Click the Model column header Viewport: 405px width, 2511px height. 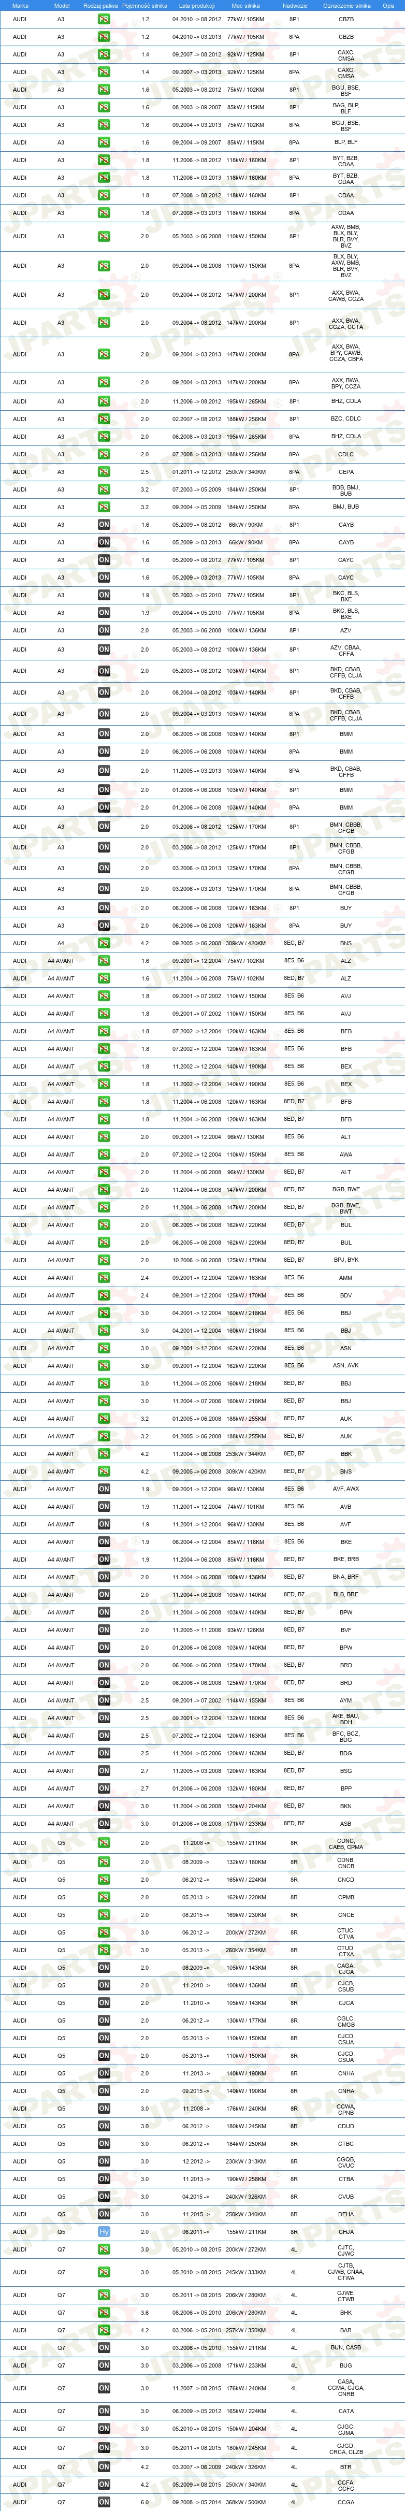(61, 5)
